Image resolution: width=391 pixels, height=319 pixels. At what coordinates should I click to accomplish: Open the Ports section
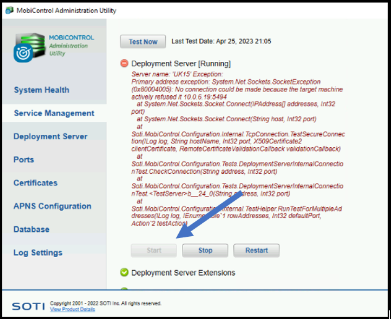(x=24, y=159)
